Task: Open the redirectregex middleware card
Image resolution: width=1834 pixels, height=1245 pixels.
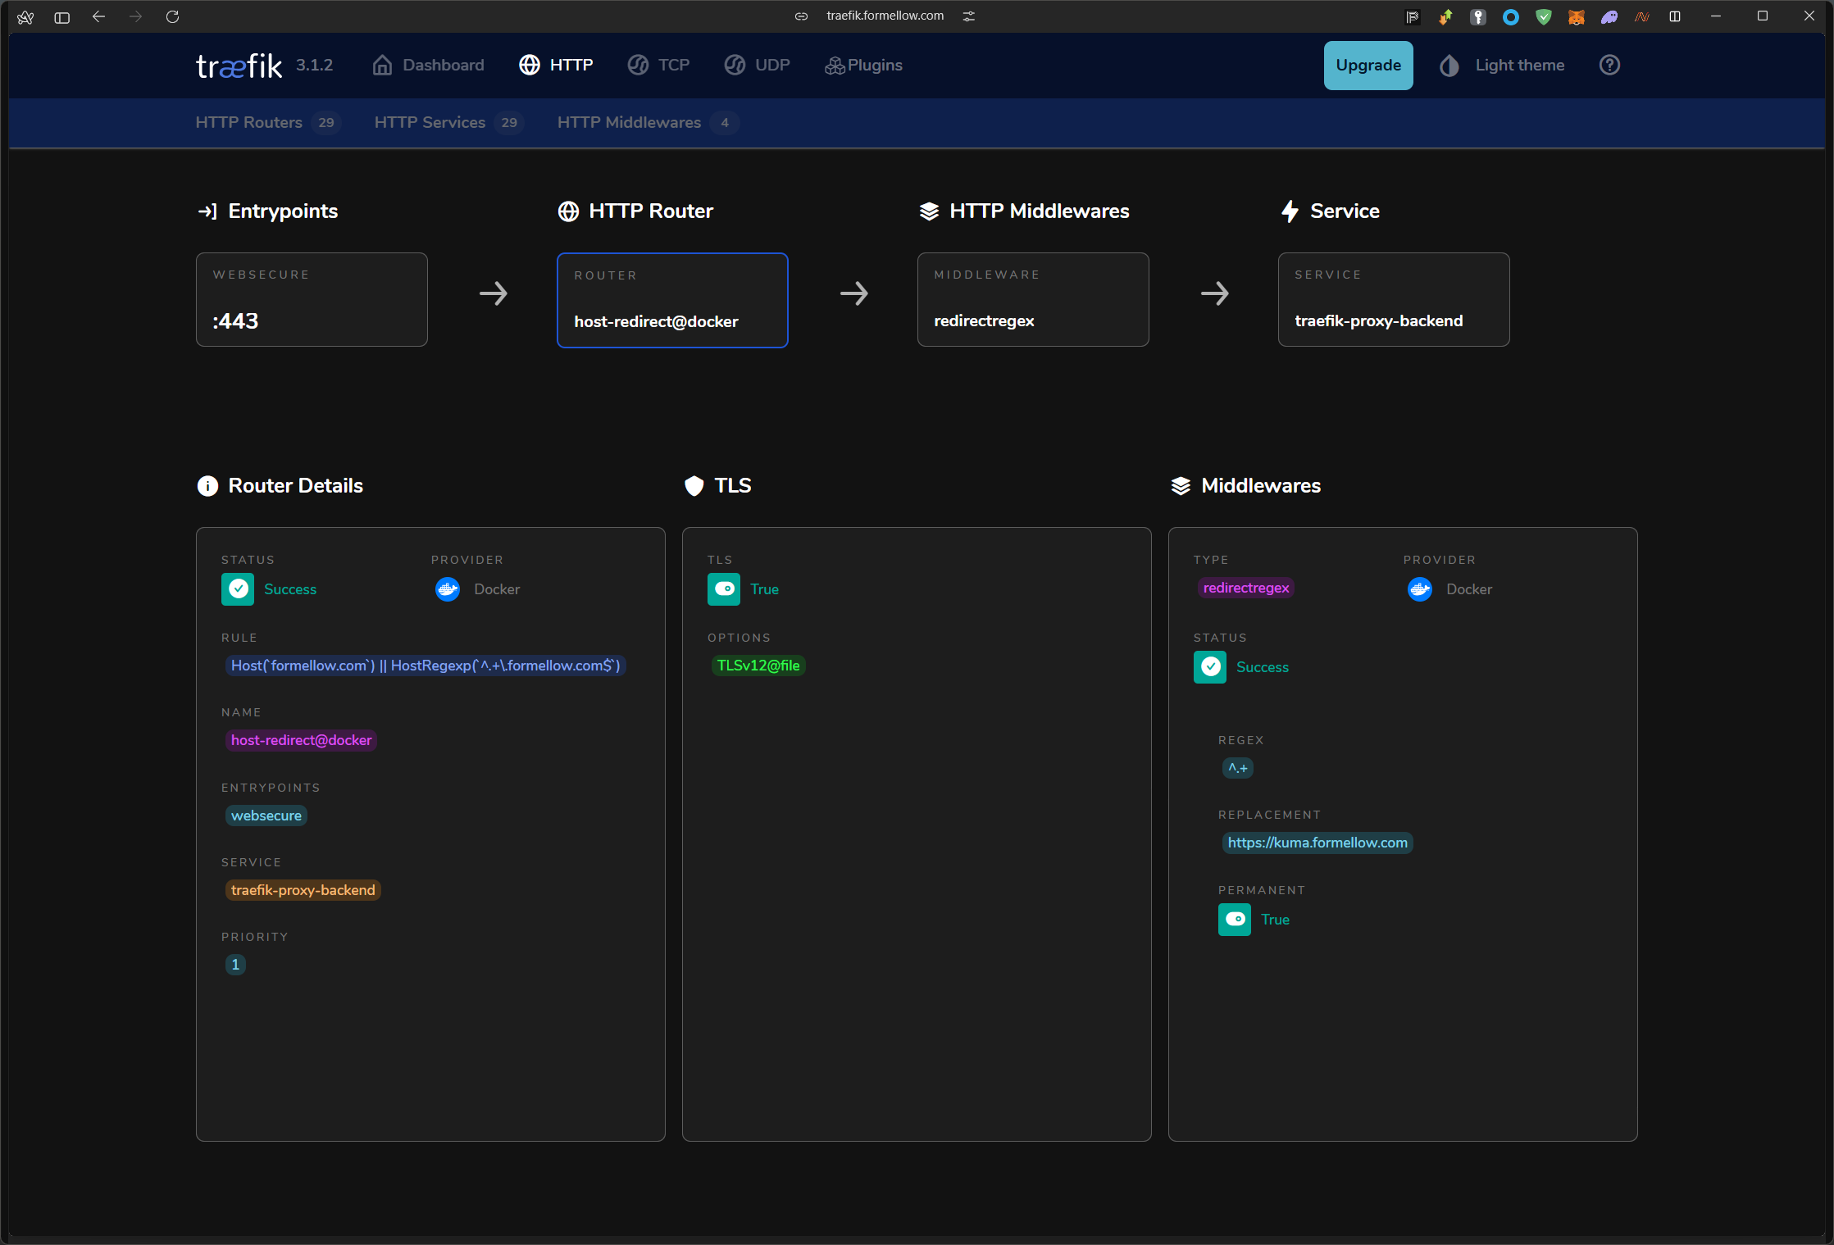Action: (1033, 300)
